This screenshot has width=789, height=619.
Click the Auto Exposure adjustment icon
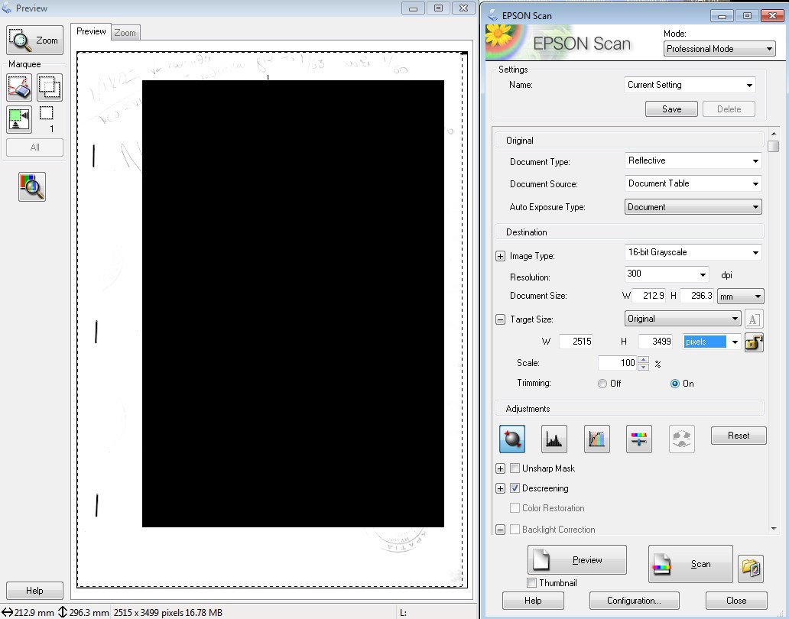click(x=512, y=439)
